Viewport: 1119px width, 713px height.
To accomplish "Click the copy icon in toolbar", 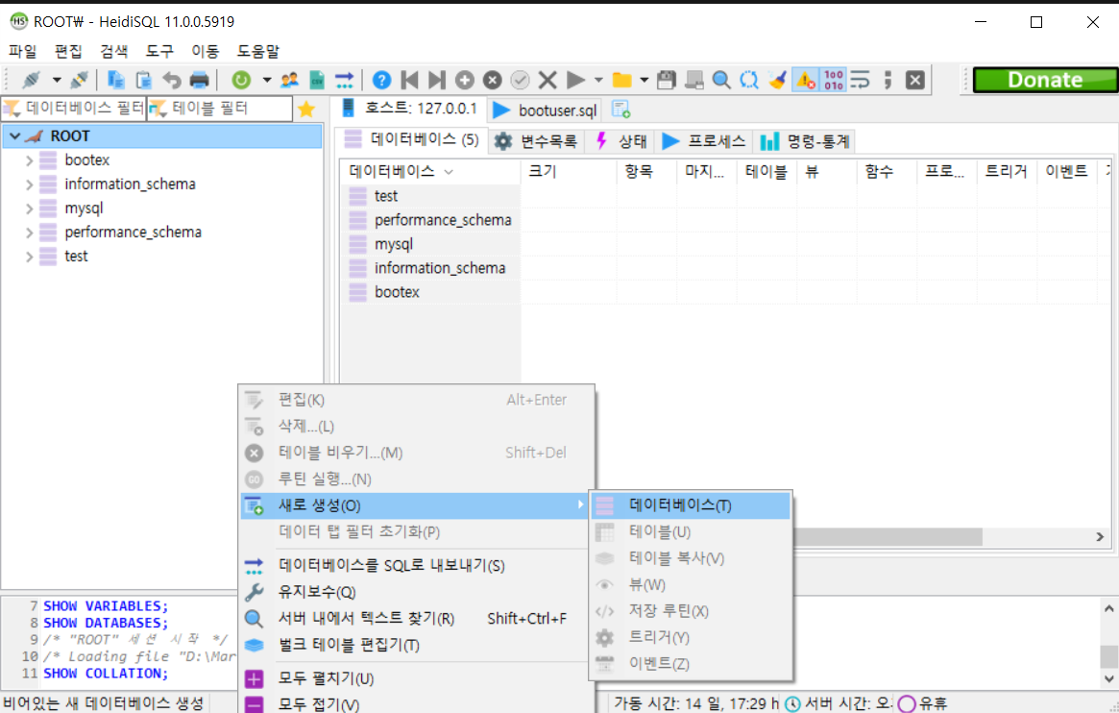I will 115,80.
